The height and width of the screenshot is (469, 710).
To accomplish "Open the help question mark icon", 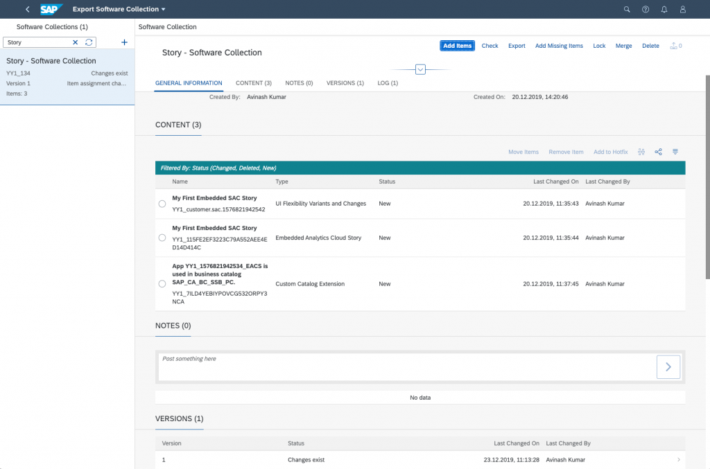I will point(646,9).
